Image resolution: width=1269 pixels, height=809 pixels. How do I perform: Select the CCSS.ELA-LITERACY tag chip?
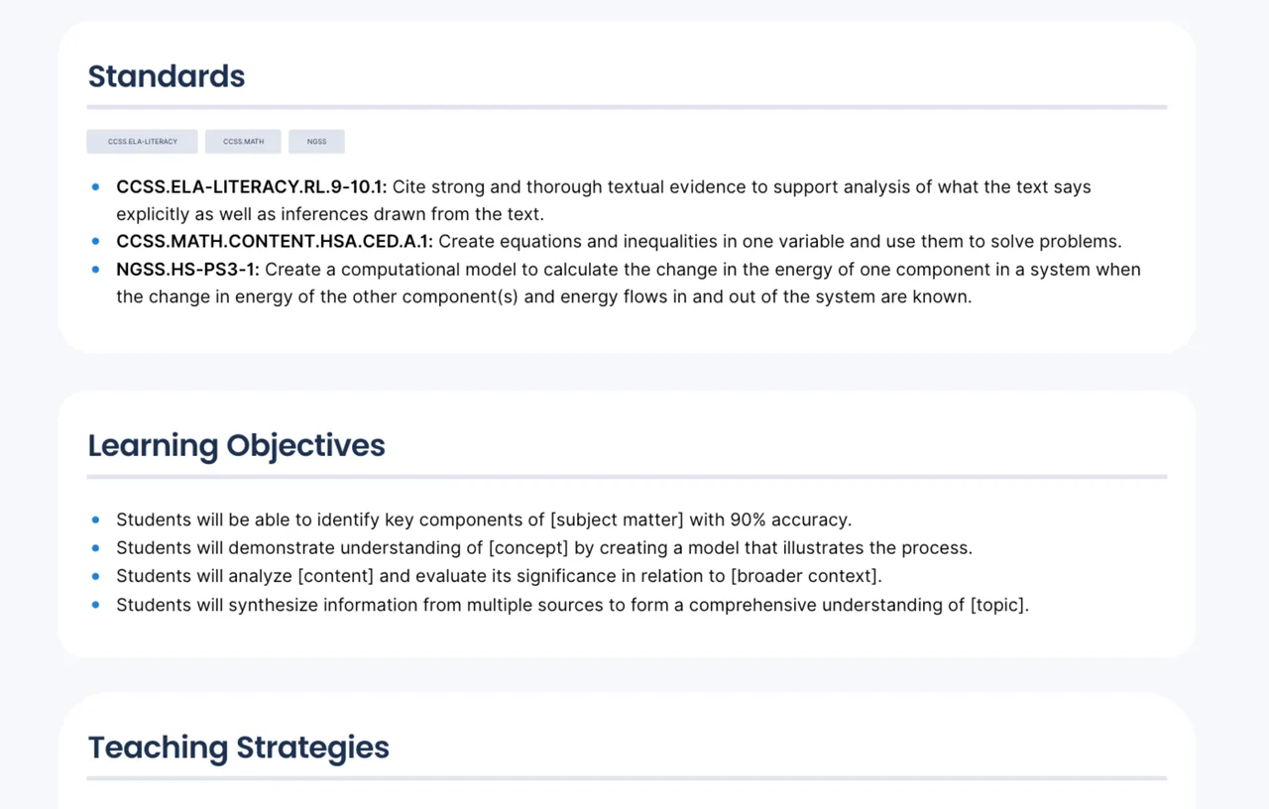(x=142, y=142)
